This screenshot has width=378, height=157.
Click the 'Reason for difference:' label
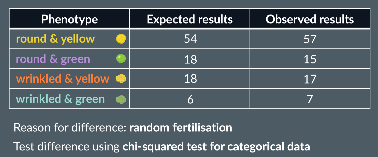click(70, 128)
